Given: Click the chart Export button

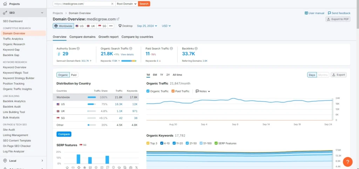Looking at the screenshot, I should [x=339, y=75].
